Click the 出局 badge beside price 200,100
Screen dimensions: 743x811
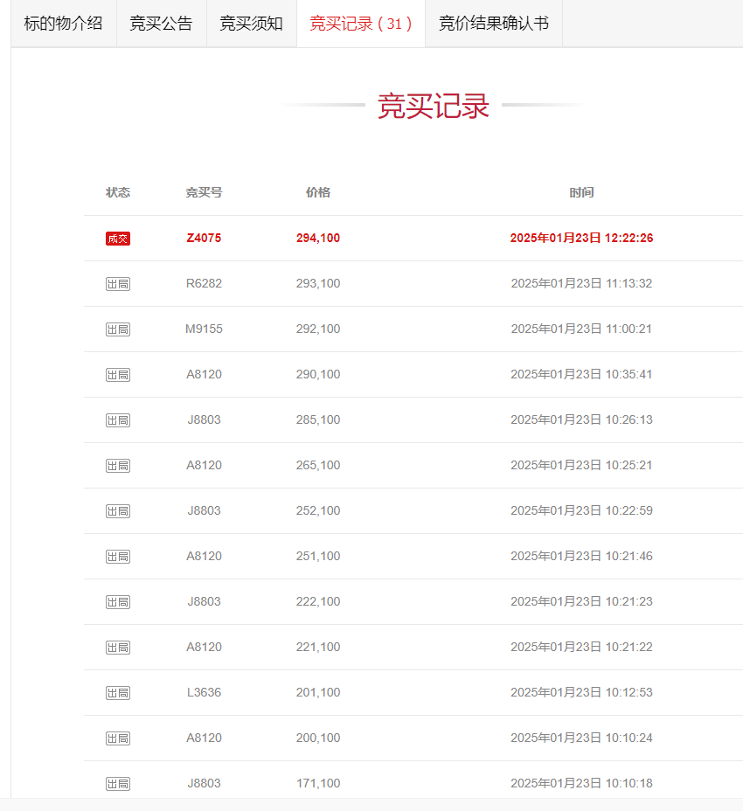click(x=118, y=739)
